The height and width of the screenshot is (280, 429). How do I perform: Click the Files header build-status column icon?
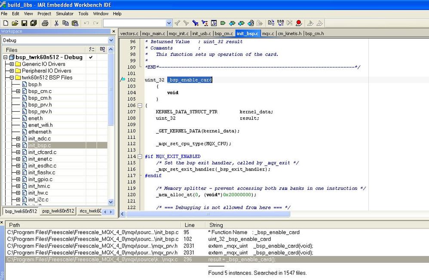[x=102, y=49]
